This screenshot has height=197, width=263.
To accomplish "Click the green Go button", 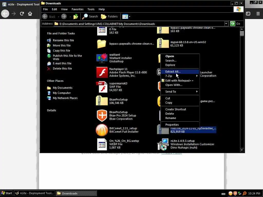I will point(235,24).
